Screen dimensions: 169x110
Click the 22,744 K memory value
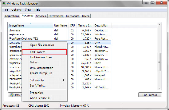pyautogui.click(x=86, y=34)
